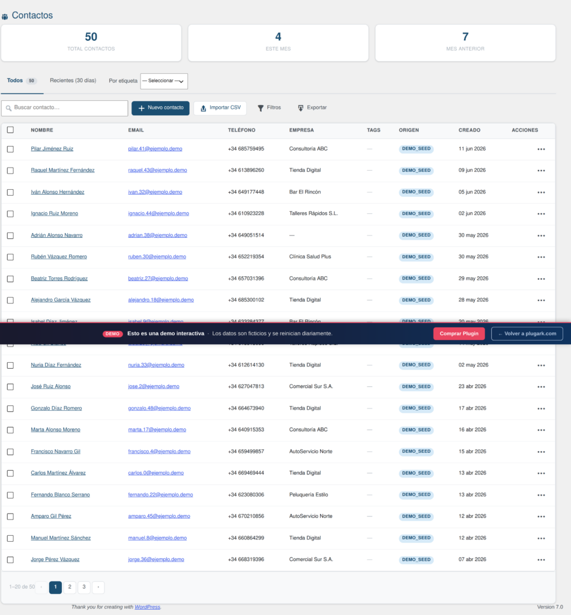Open actions menu for Fernando Blanco Serrano
Image resolution: width=571 pixels, height=615 pixels.
(541, 495)
